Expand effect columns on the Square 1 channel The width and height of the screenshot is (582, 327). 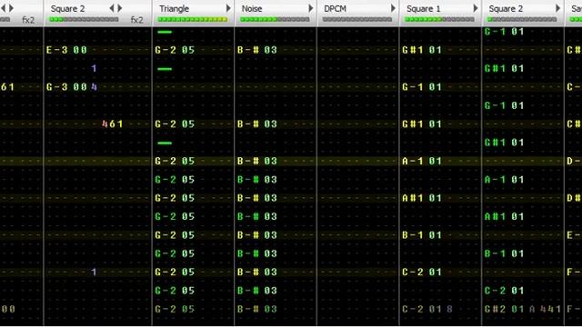point(475,8)
